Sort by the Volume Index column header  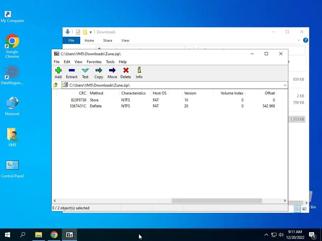pyautogui.click(x=229, y=93)
